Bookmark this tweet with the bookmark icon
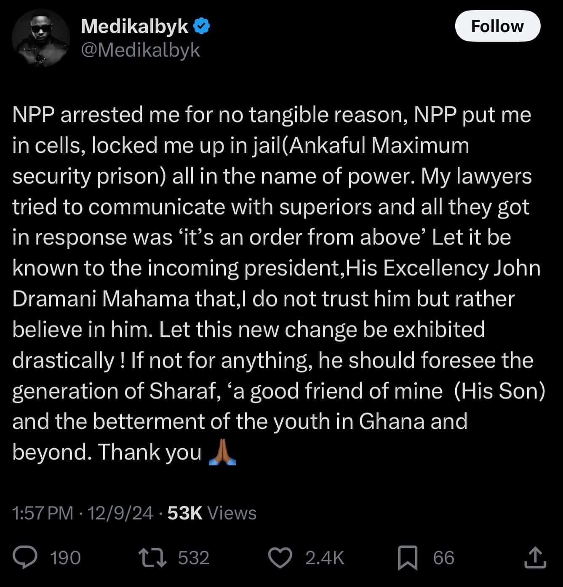Image resolution: width=563 pixels, height=587 pixels. click(408, 557)
